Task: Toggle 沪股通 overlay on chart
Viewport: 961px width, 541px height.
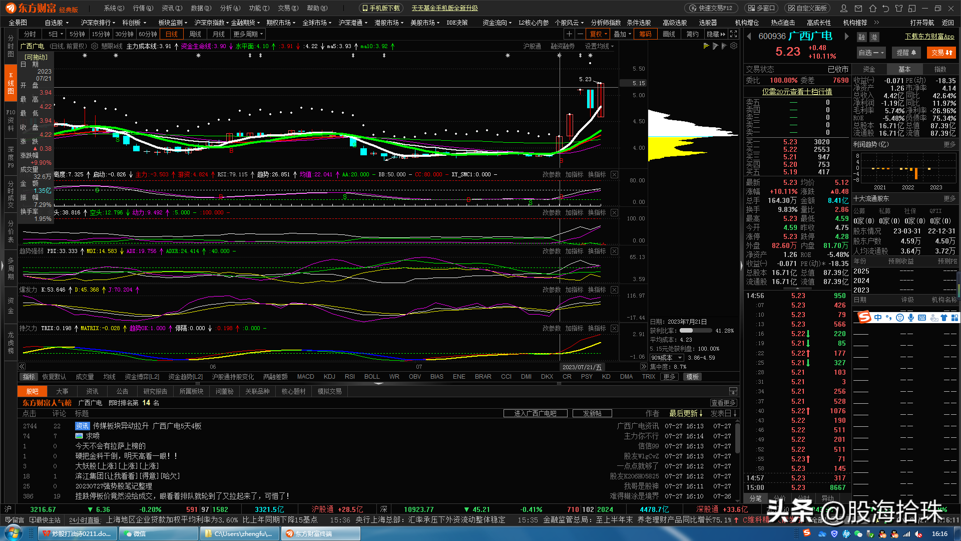Action: click(532, 46)
